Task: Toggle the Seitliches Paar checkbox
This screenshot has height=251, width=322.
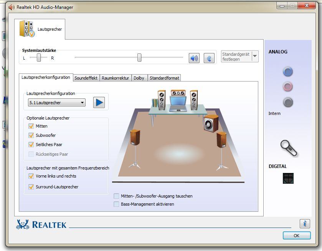Action: [x=31, y=145]
